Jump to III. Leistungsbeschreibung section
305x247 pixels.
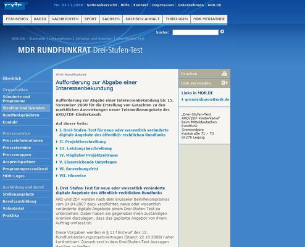pyautogui.click(x=85, y=148)
